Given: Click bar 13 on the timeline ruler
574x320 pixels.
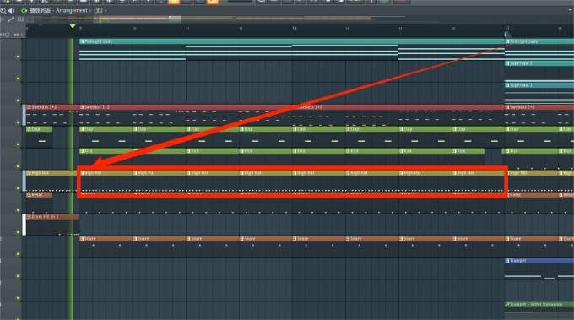Looking at the screenshot, I should tap(295, 28).
